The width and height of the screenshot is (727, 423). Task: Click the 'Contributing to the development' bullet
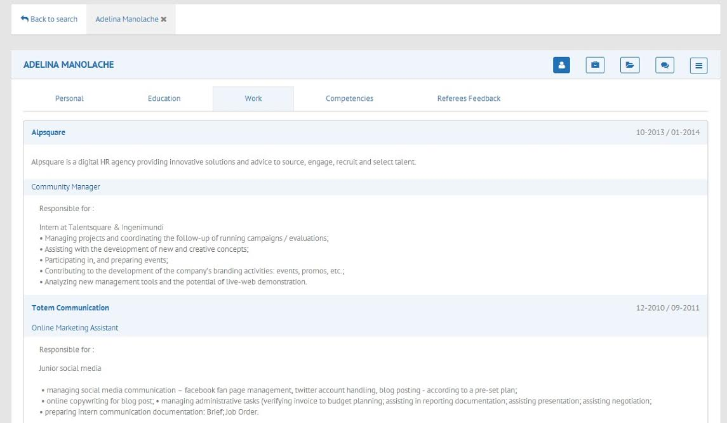point(192,271)
